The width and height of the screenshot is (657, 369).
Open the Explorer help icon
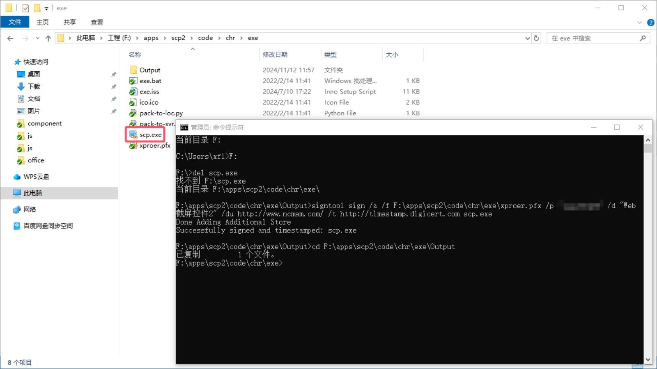coord(650,23)
